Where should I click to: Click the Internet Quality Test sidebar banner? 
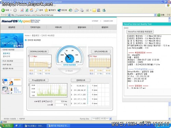(x=12, y=41)
